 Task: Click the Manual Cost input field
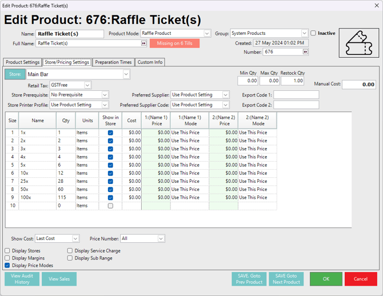click(359, 85)
